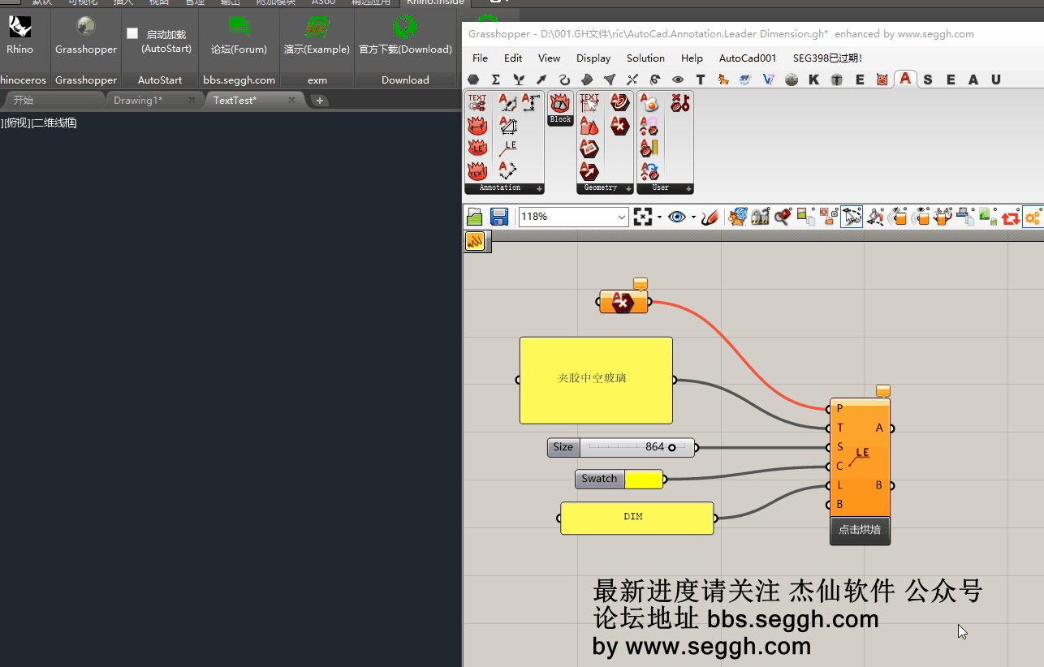Open the Params tab hexagon icon

[x=473, y=80]
